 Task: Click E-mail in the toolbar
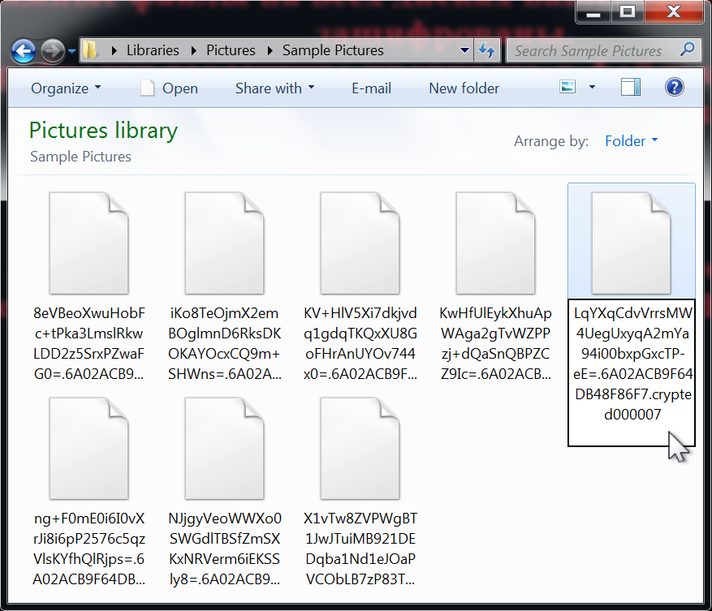pyautogui.click(x=371, y=88)
